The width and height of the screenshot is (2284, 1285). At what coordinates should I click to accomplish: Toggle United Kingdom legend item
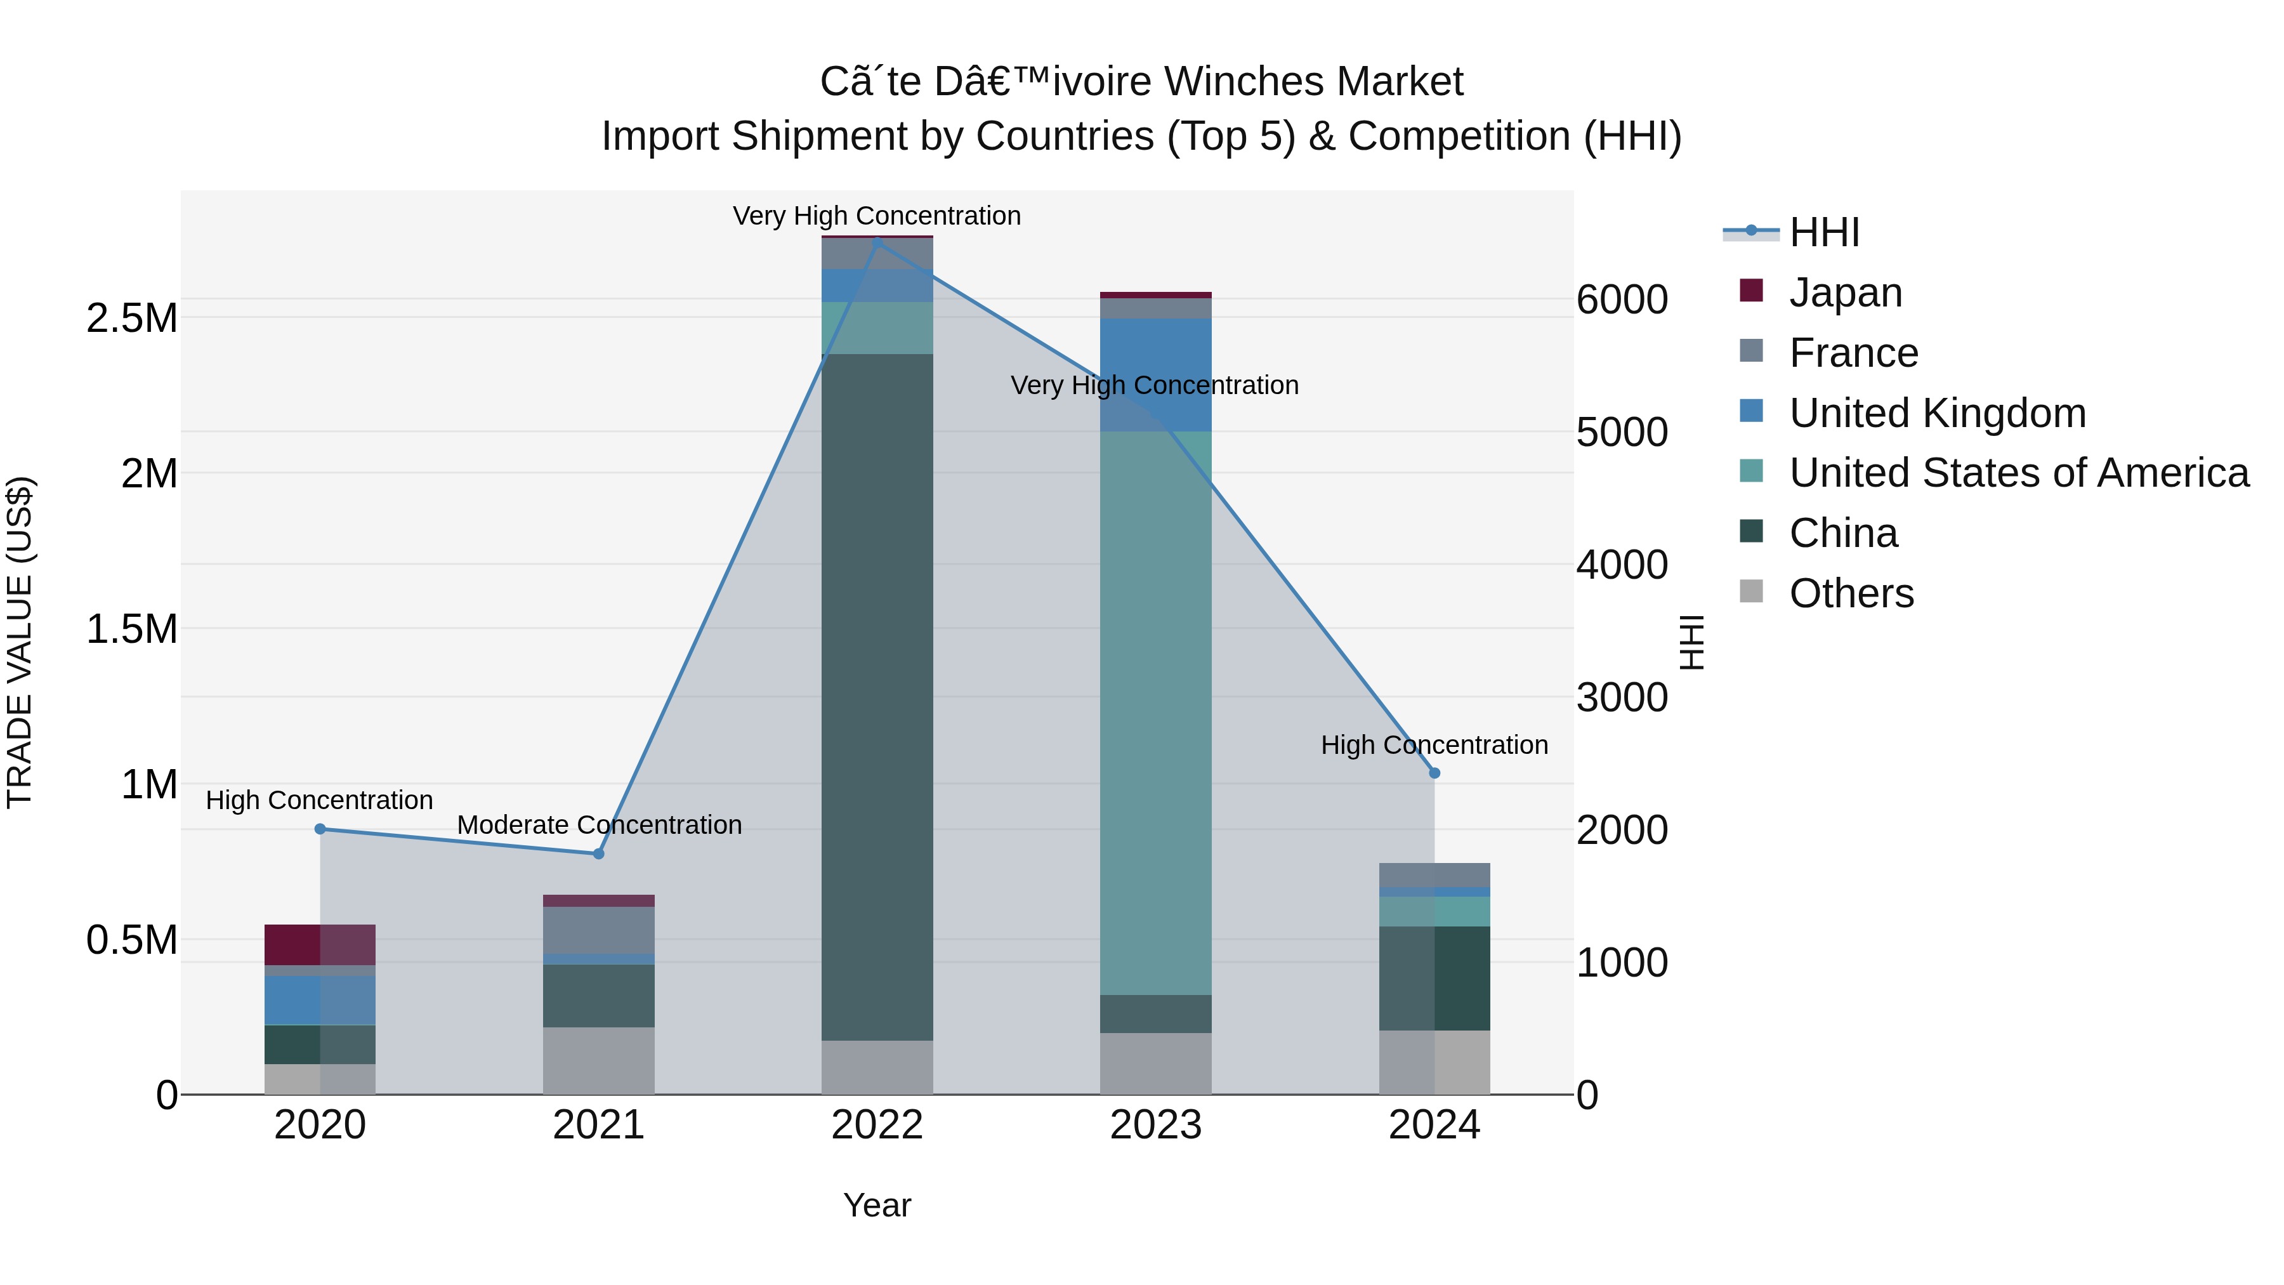(x=1938, y=413)
